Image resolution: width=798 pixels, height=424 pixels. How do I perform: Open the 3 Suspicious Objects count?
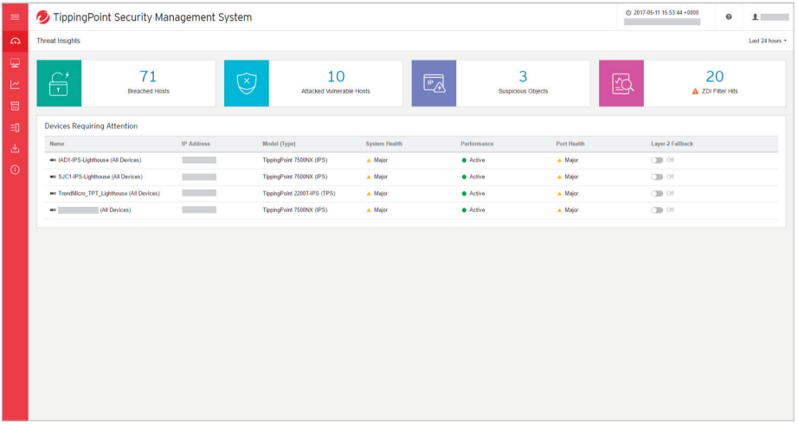pos(523,76)
